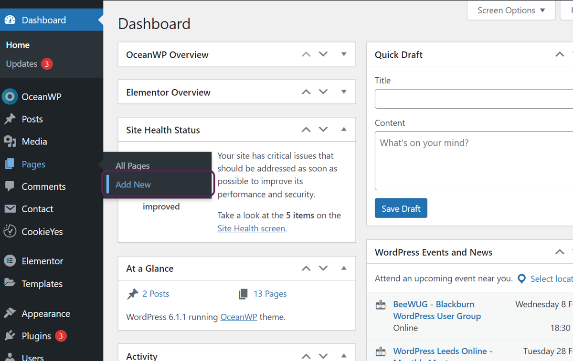Click the Media library icon
The height and width of the screenshot is (361, 573).
[x=10, y=142]
